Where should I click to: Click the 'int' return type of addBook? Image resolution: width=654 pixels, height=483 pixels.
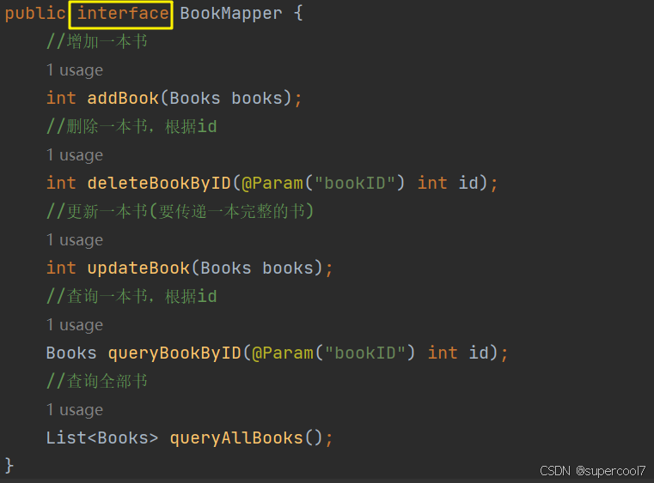(61, 99)
